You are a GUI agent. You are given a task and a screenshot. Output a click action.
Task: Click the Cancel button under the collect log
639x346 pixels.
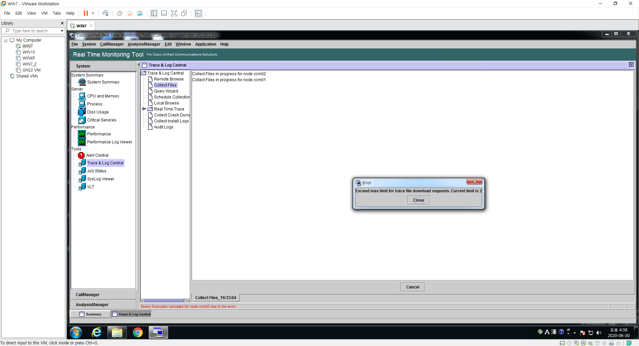point(412,287)
